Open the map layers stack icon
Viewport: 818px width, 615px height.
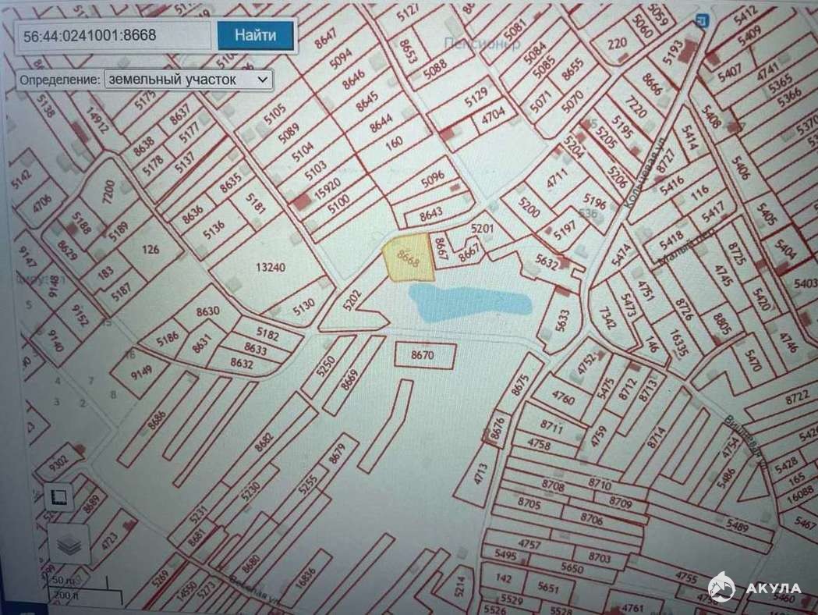(x=69, y=545)
